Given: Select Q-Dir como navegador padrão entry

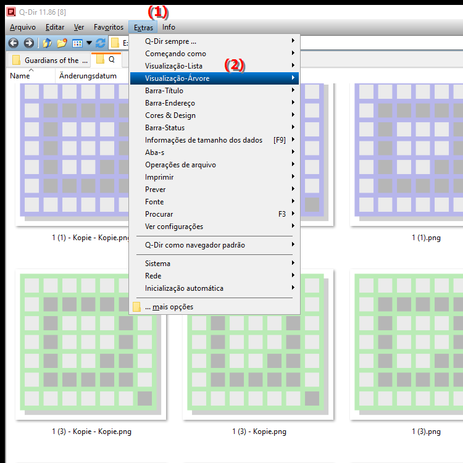Looking at the screenshot, I should tap(214, 245).
